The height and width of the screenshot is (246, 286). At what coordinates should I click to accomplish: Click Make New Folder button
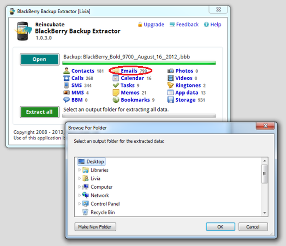(95, 227)
